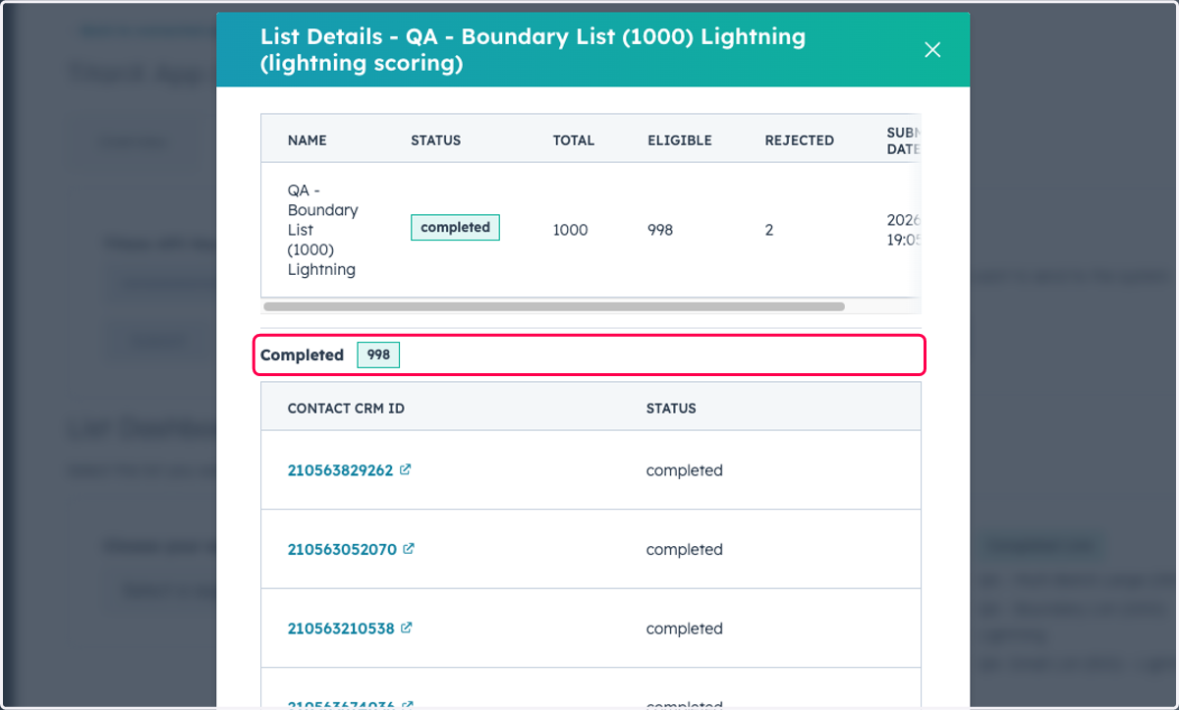The width and height of the screenshot is (1179, 710).
Task: Click the eligible value 998 in table
Action: click(x=660, y=230)
